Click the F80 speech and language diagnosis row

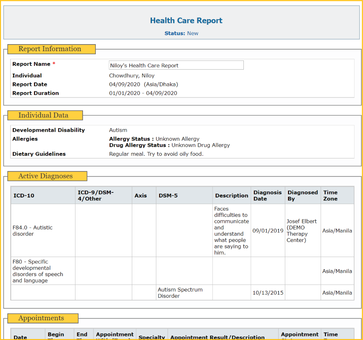pyautogui.click(x=38, y=271)
